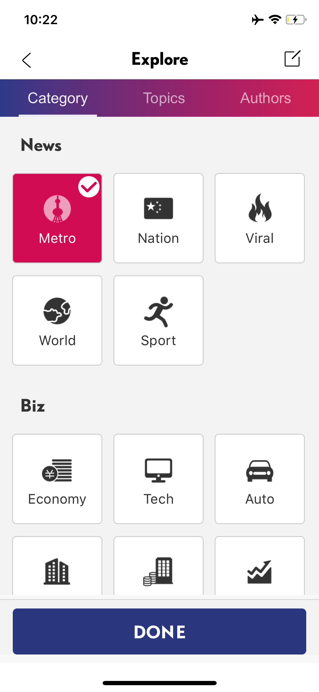Tap the Nation flag icon
This screenshot has width=319, height=692.
(x=159, y=208)
